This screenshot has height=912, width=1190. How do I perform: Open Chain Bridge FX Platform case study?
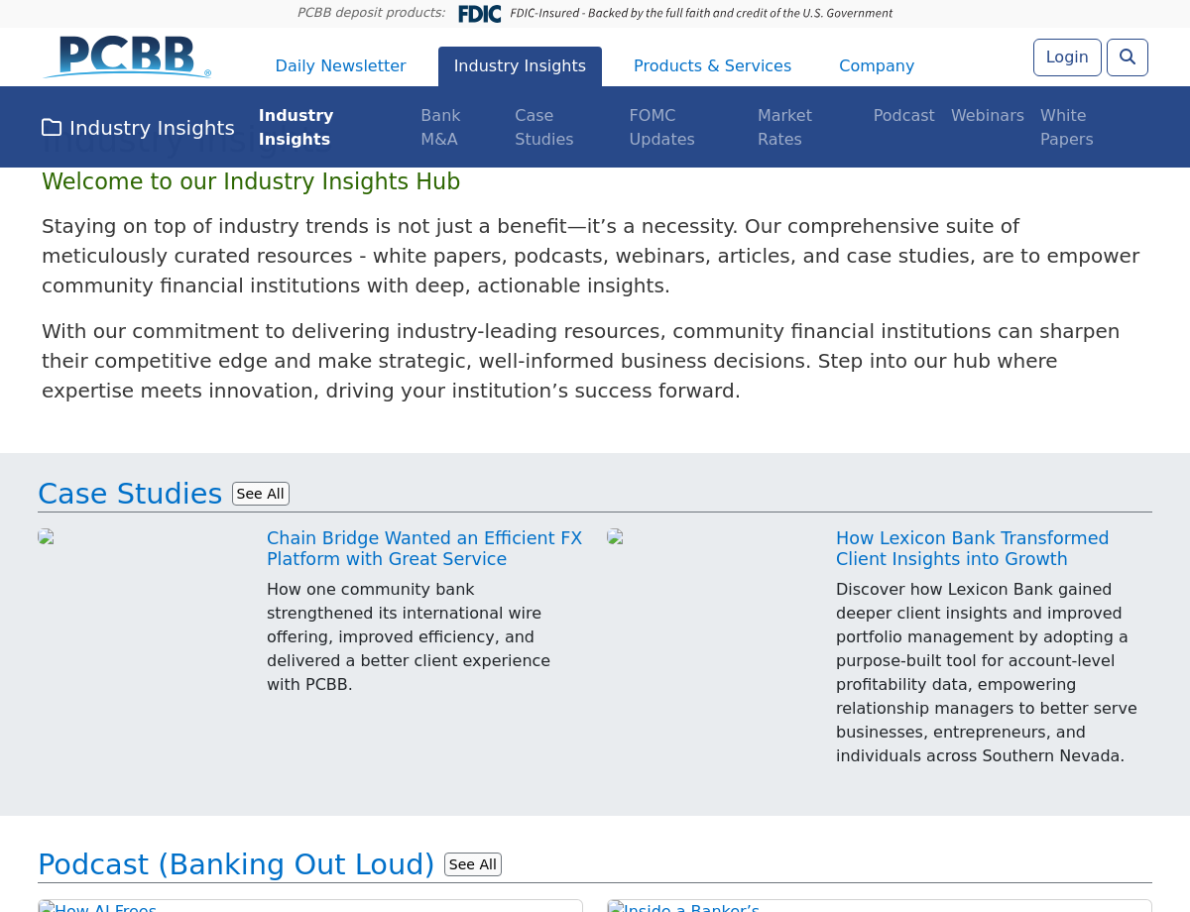[424, 549]
